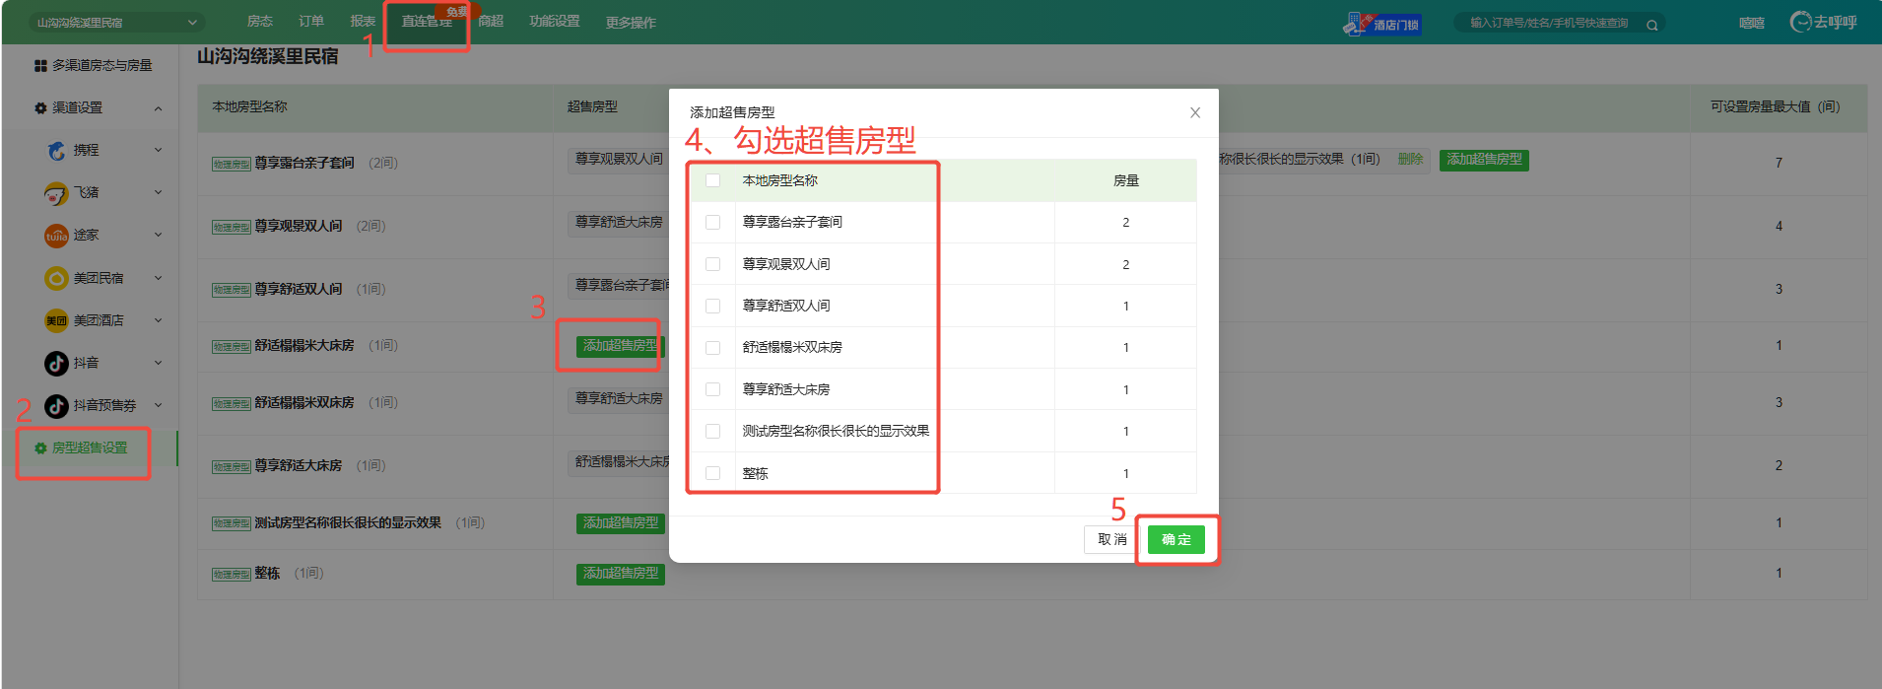
Task: Expand the 途家 channel chevron
Action: pyautogui.click(x=159, y=235)
